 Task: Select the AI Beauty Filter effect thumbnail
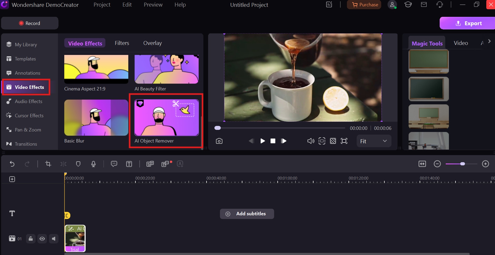(x=166, y=69)
